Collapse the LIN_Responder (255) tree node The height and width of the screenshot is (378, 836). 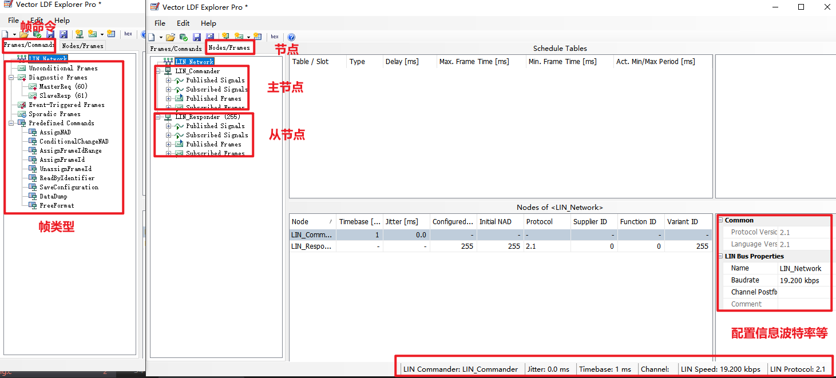pos(158,117)
